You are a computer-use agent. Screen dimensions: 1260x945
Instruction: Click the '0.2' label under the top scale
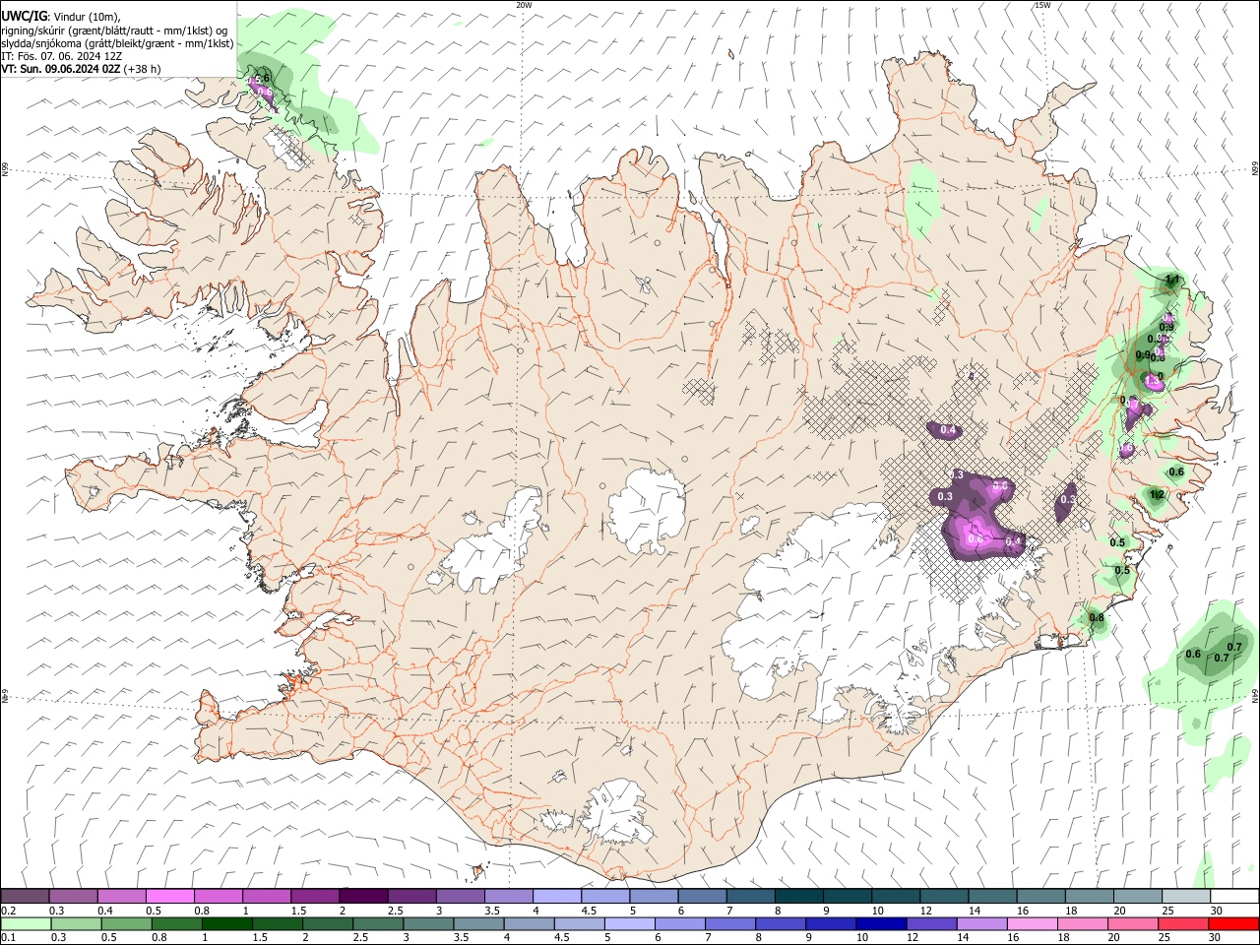coord(9,911)
